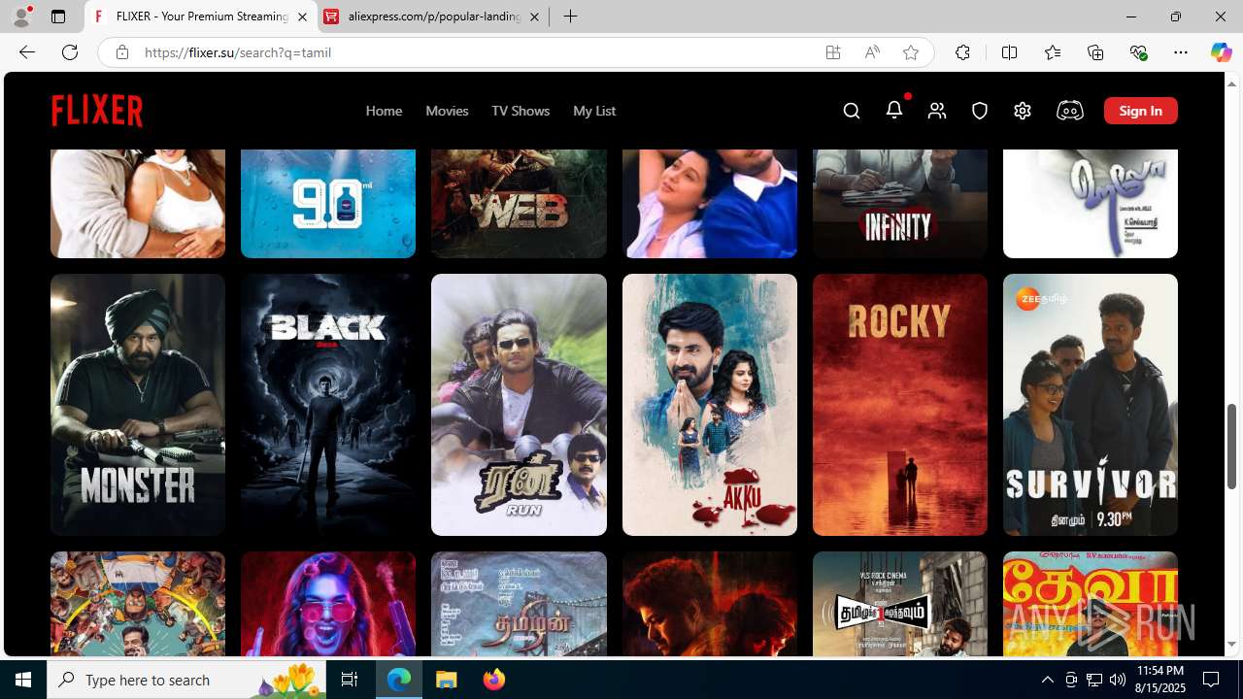The height and width of the screenshot is (699, 1243).
Task: Open the Windows Start menu
Action: pyautogui.click(x=23, y=680)
